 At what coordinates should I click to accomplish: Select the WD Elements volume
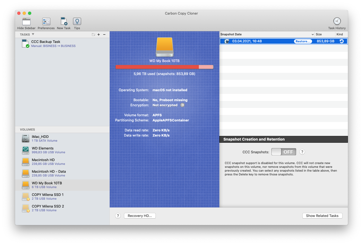[62, 150]
